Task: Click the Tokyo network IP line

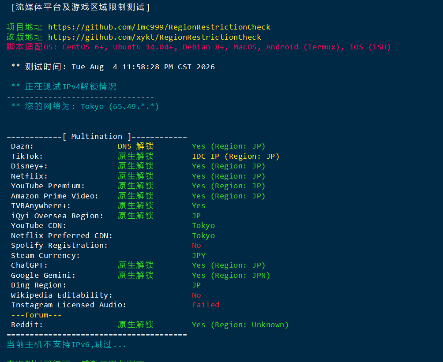Action: pos(85,106)
